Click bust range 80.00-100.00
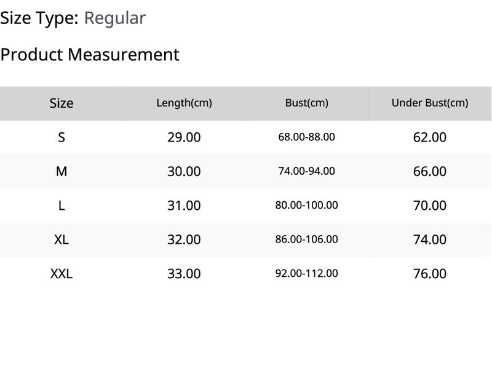492x392 pixels. (x=306, y=206)
